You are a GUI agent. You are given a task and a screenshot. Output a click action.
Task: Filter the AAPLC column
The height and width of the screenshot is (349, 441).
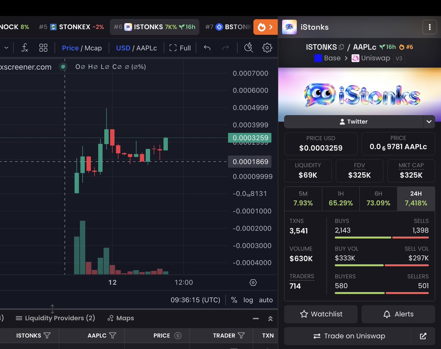113,335
